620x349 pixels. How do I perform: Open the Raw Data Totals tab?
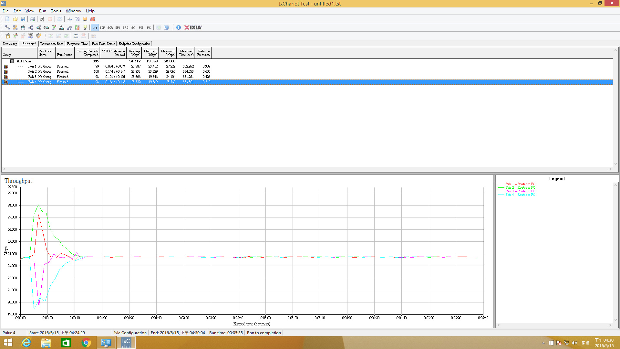tap(103, 44)
